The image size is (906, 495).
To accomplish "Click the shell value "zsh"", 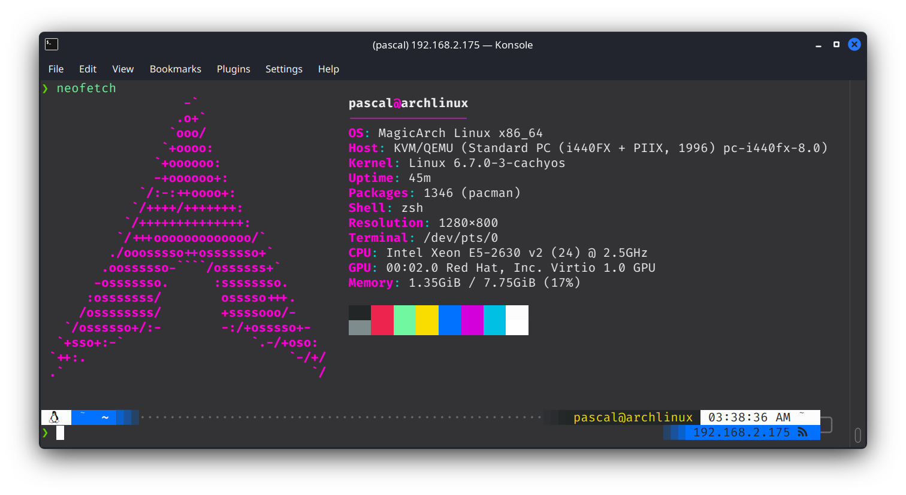I will pyautogui.click(x=412, y=208).
